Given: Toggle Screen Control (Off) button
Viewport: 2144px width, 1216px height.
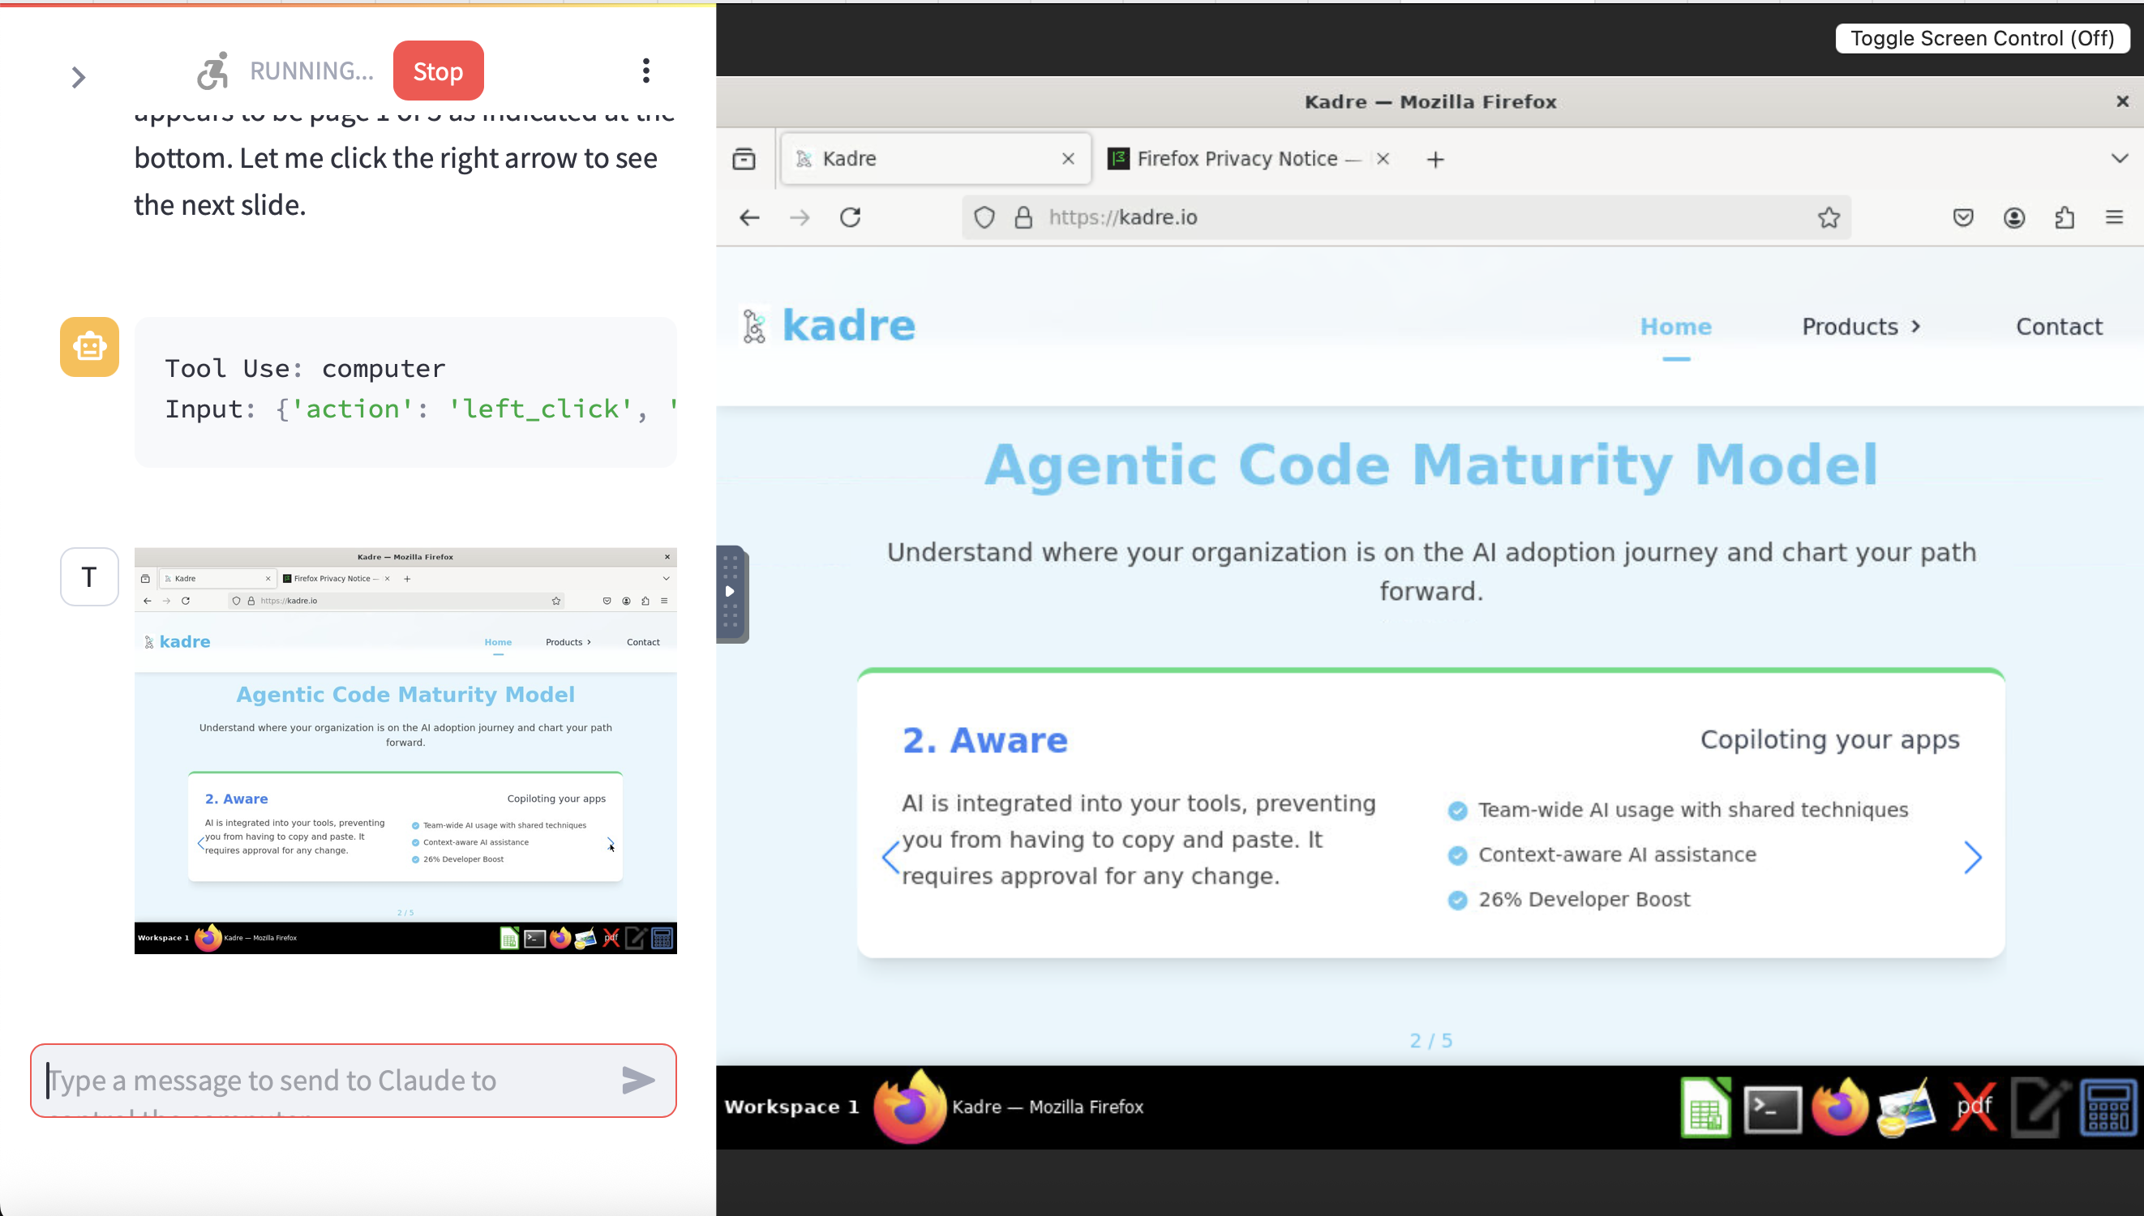Looking at the screenshot, I should coord(1981,38).
